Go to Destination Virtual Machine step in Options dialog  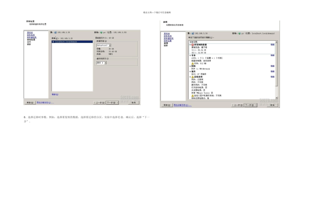(169, 38)
